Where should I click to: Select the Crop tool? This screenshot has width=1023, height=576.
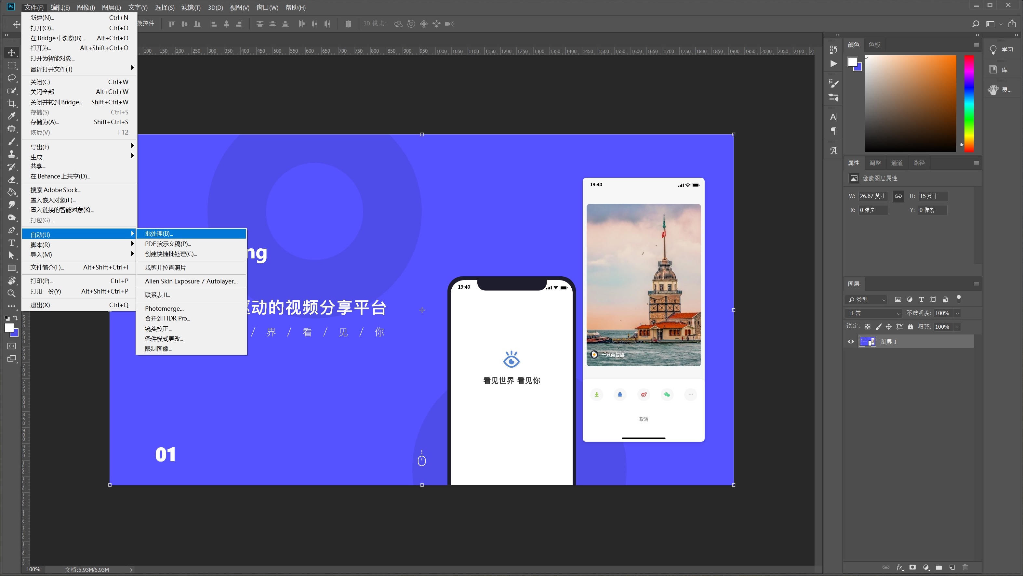tap(11, 103)
